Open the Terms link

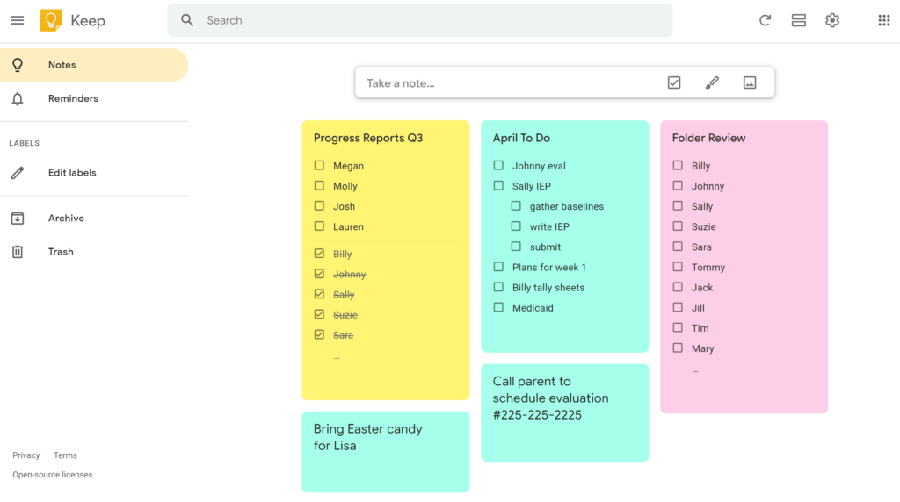pos(65,455)
